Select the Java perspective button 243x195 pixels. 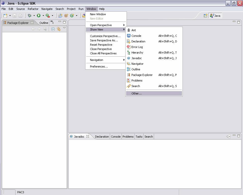pos(215,16)
